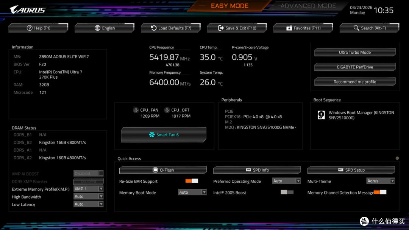Click CPU Frequency value 5419.87
Screen dimensions: 409x230
coord(164,57)
